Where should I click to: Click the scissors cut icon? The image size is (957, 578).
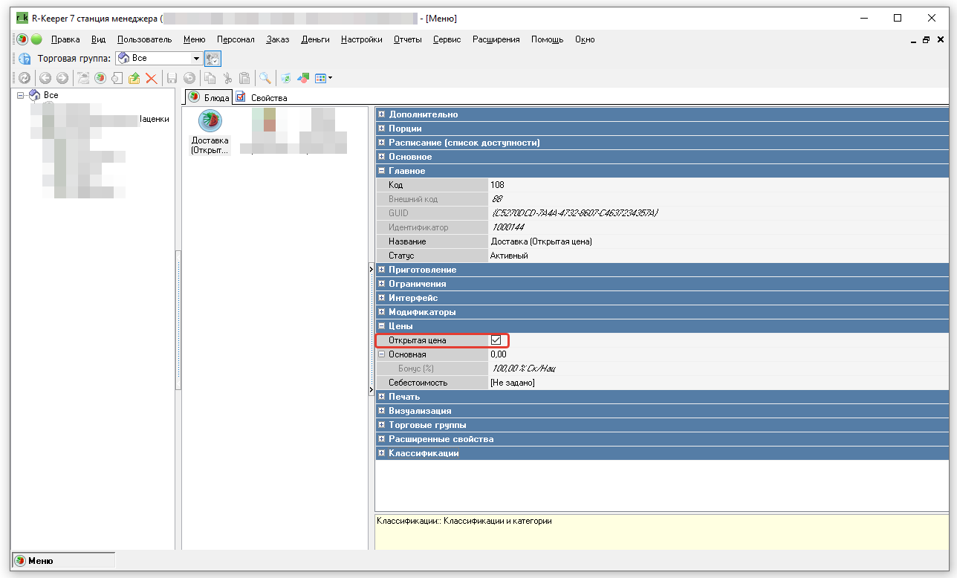click(227, 78)
